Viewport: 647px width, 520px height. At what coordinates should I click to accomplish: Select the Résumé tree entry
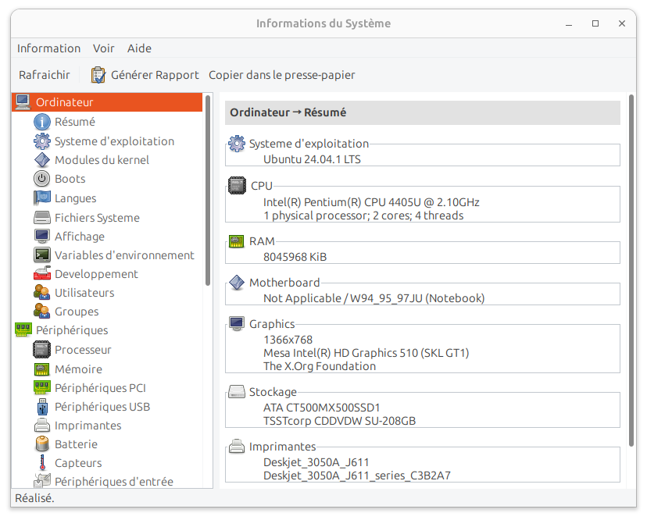[75, 122]
